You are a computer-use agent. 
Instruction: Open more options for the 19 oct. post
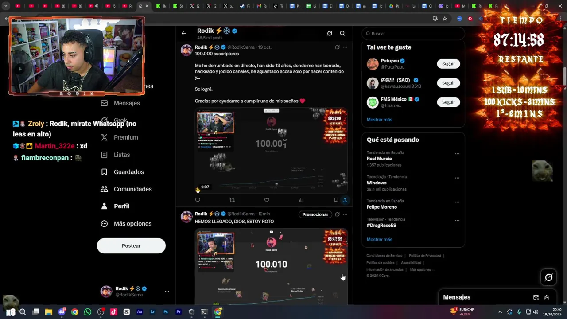tap(345, 47)
